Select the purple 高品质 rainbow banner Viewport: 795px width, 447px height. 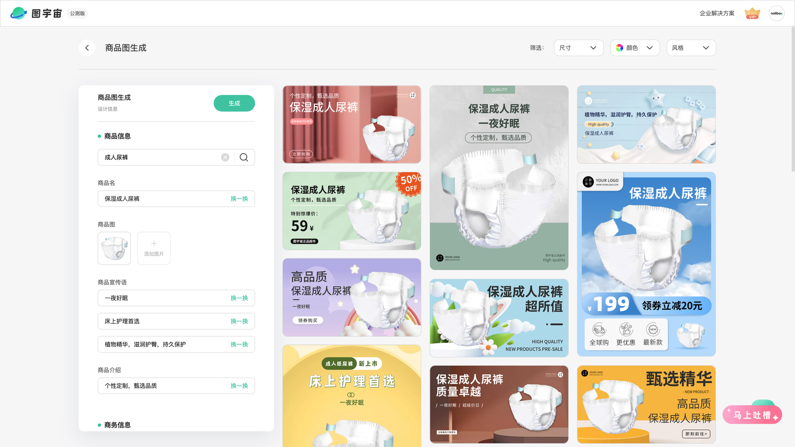352,298
